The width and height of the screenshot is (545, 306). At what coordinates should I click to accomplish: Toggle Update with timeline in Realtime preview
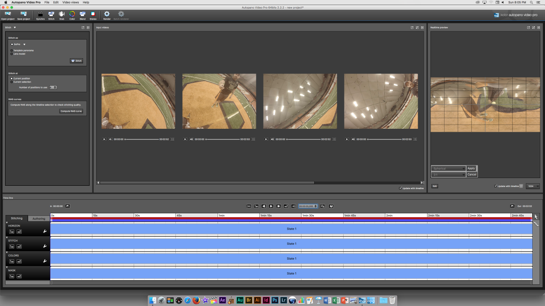tap(496, 186)
